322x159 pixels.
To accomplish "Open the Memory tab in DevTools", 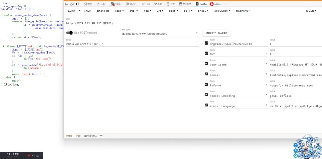I will (x=171, y=4).
